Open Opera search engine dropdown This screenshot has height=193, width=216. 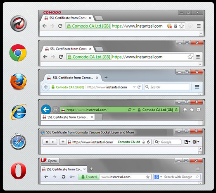pyautogui.click(x=161, y=177)
